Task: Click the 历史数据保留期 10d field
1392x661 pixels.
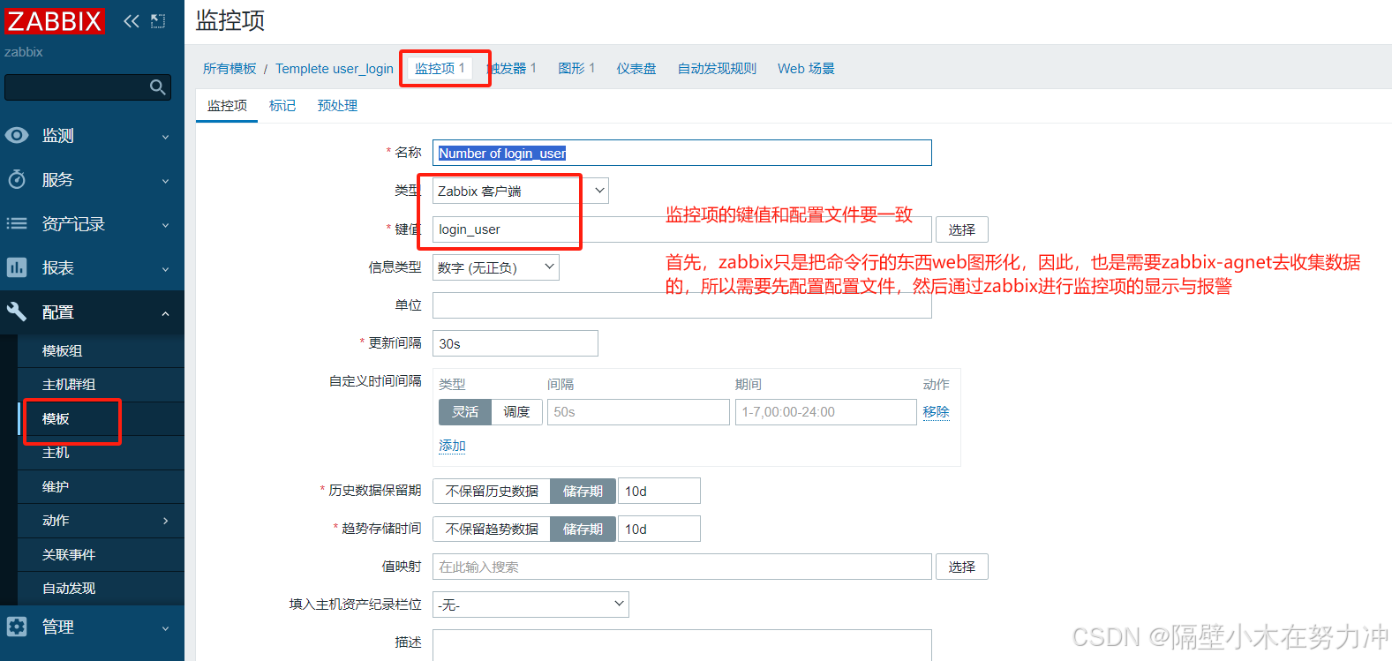Action: click(659, 491)
